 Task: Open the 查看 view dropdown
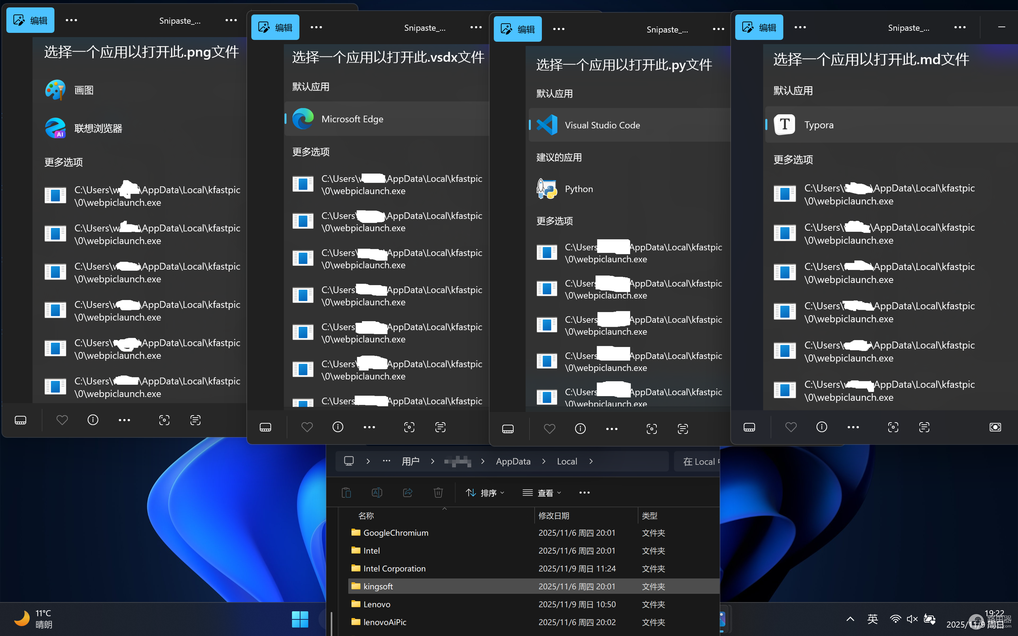tap(542, 493)
